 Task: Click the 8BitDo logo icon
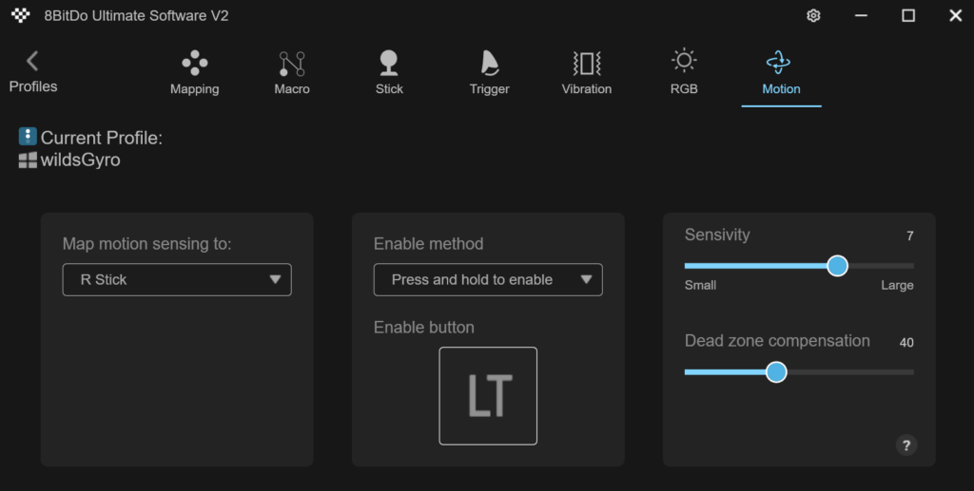tap(21, 15)
